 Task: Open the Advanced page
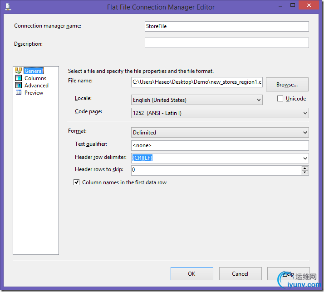pos(36,86)
